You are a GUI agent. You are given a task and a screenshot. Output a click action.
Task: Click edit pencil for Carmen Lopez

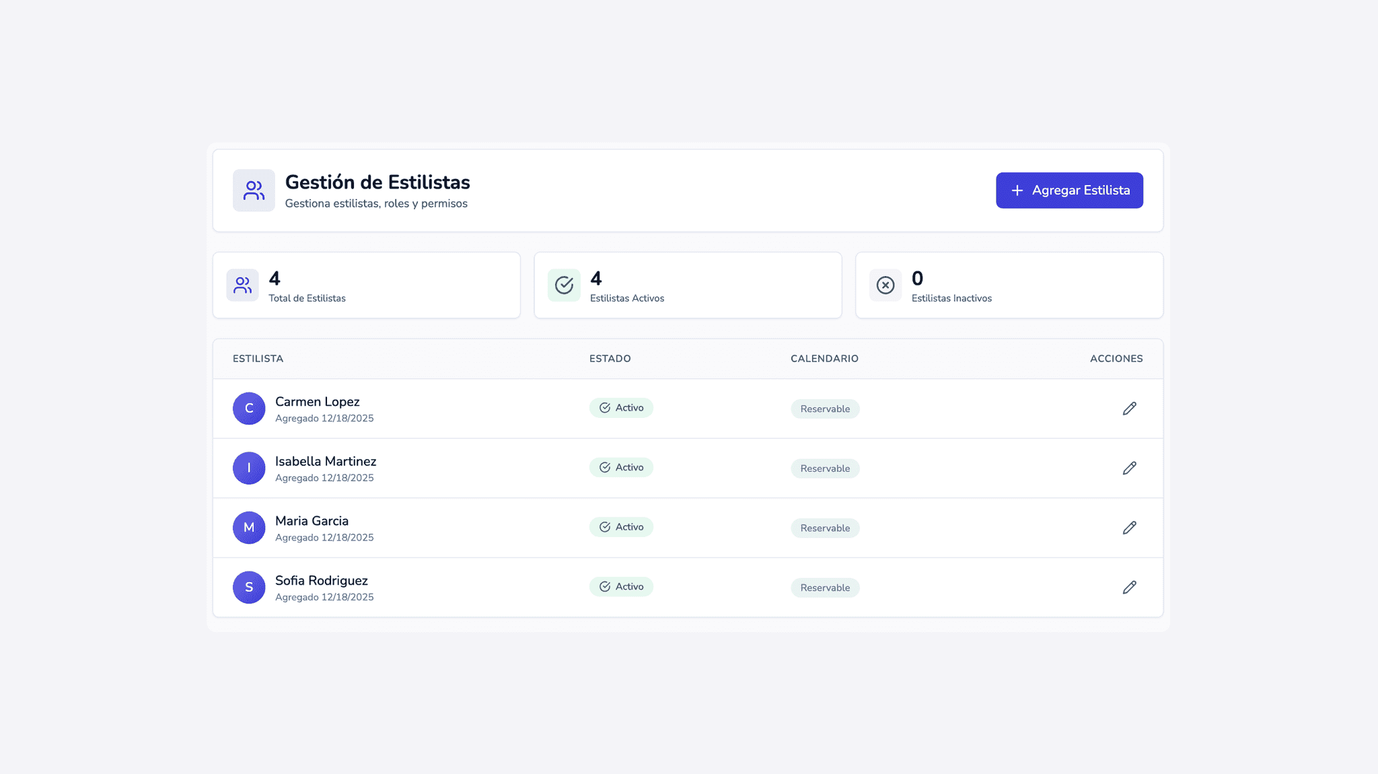(x=1129, y=409)
